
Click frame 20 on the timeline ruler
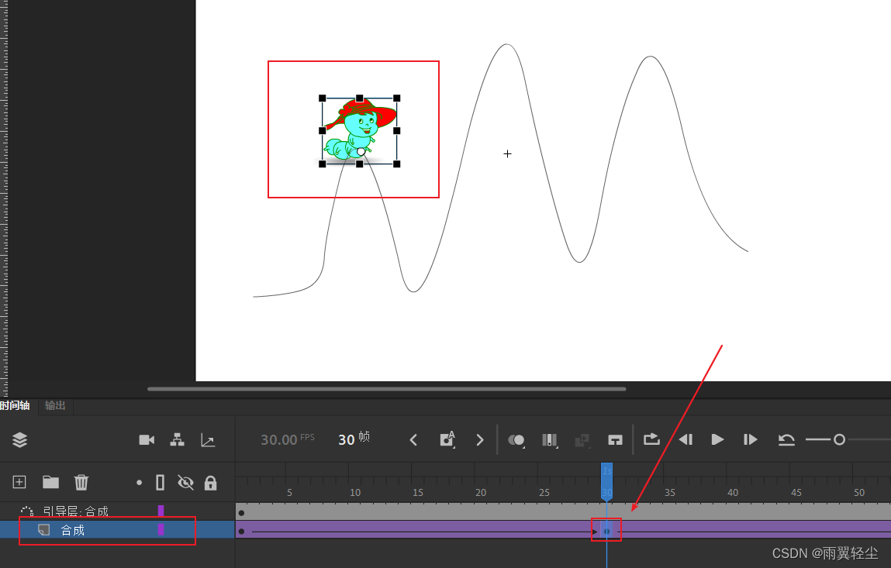coord(481,493)
